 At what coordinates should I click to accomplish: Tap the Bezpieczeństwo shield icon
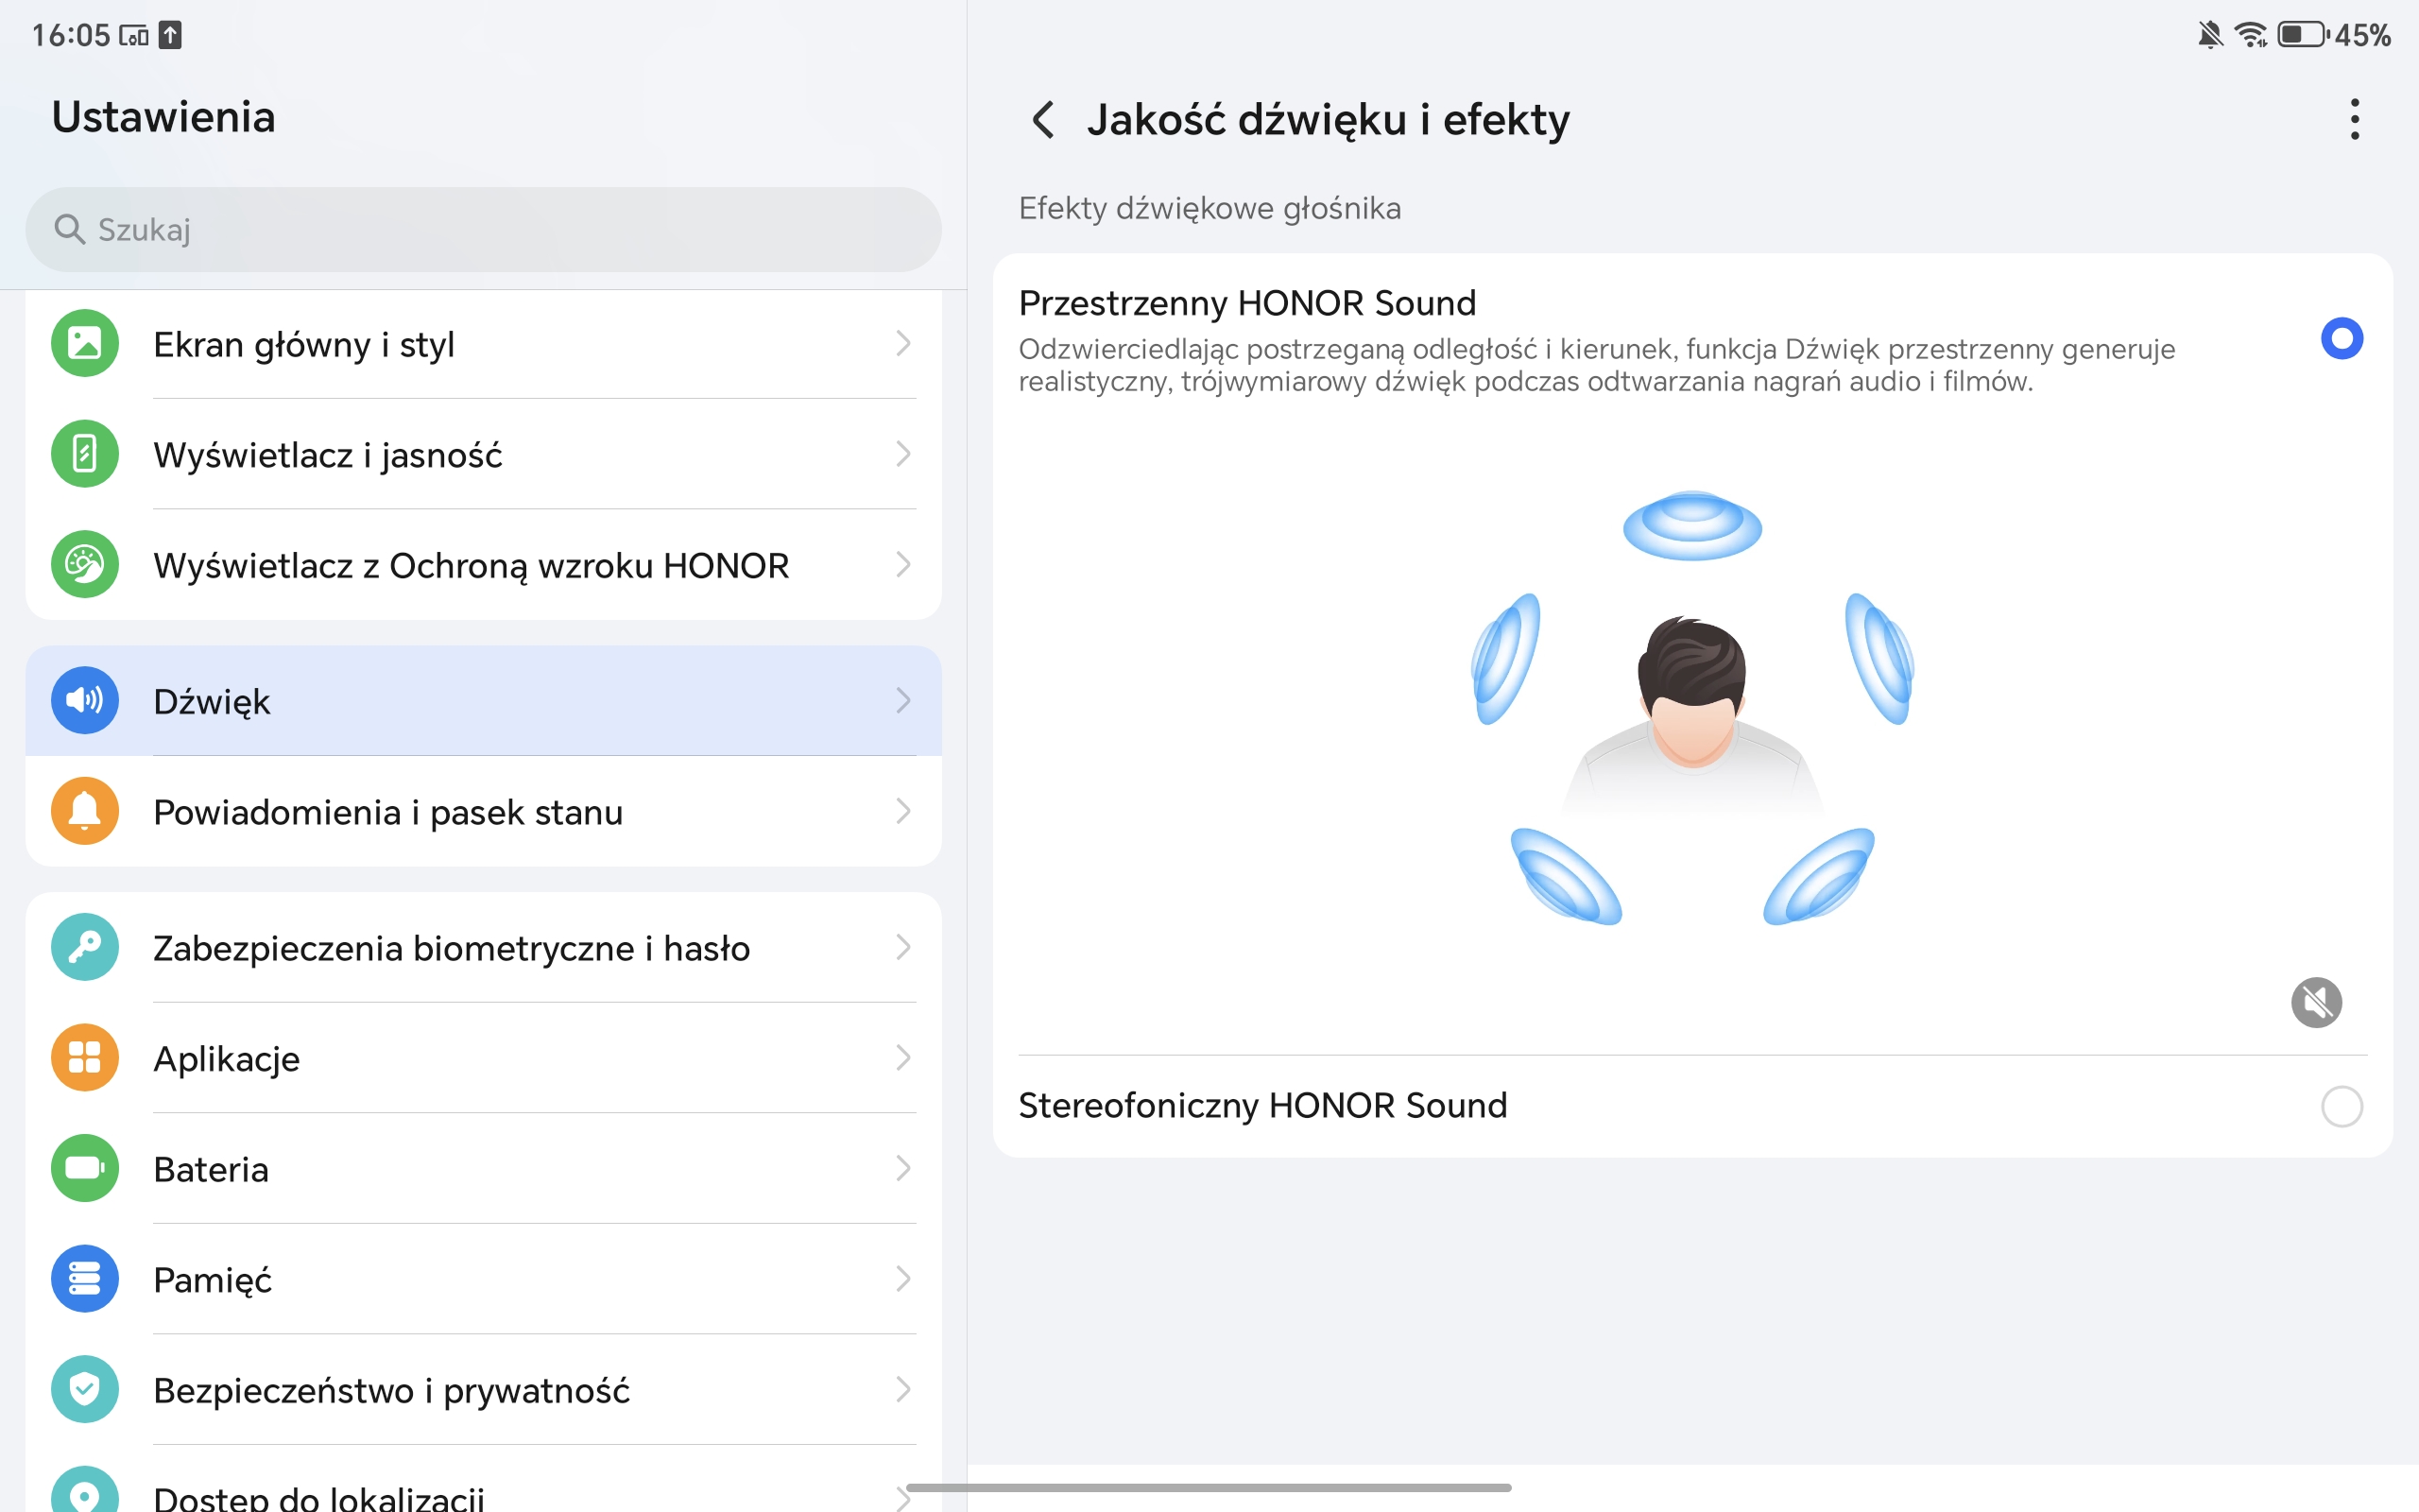tap(85, 1389)
